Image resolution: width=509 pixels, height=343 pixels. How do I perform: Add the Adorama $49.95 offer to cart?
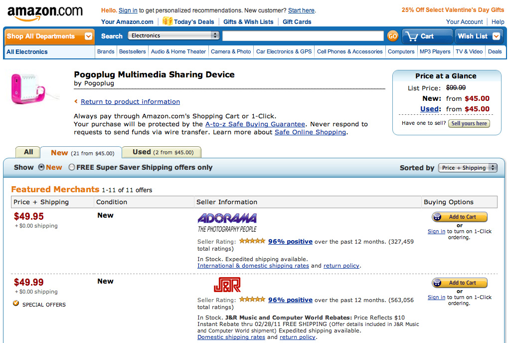click(459, 217)
